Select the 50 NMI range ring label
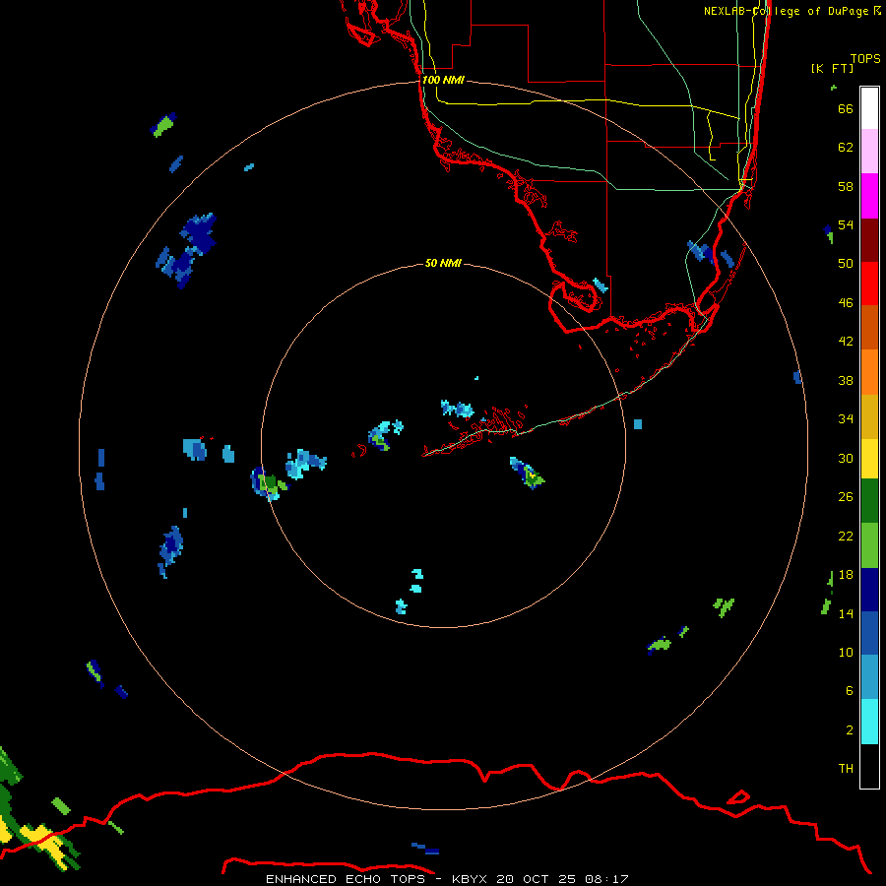The height and width of the screenshot is (886, 886). tap(443, 263)
